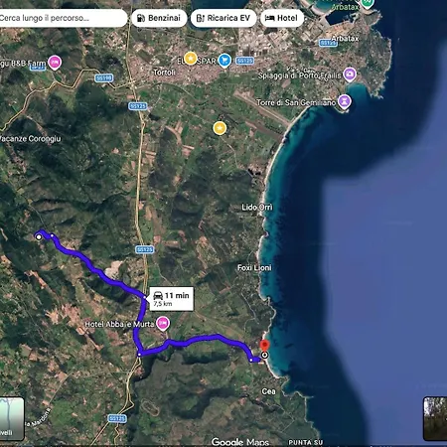The image size is (447, 447).
Task: Click the white route start point circle
Action: coord(39,237)
